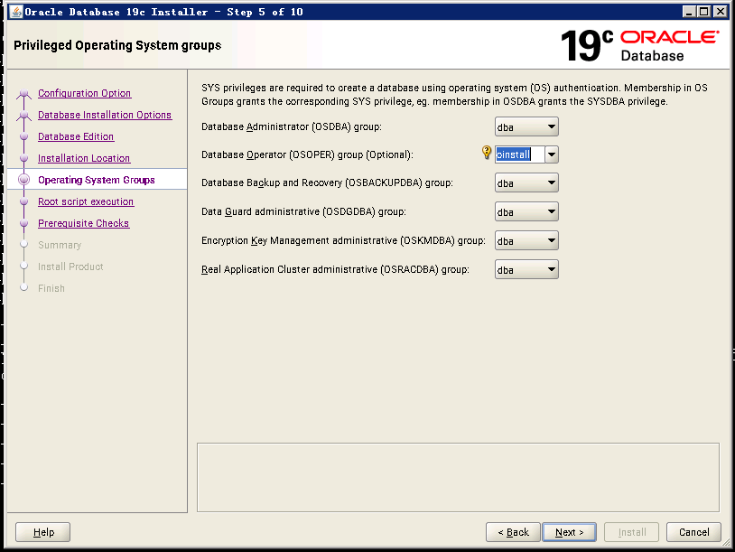Screen dimensions: 735x552
Task: Click the Database Administrator (OSDBA) group label
Action: 291,126
